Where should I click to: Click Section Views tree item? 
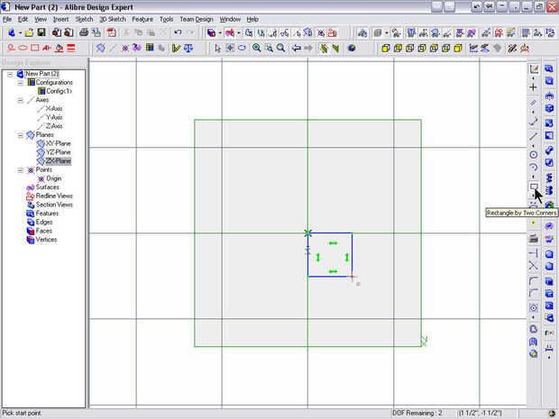click(54, 205)
